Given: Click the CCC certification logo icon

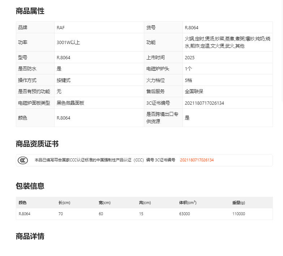Looking at the screenshot, I should pos(22,160).
